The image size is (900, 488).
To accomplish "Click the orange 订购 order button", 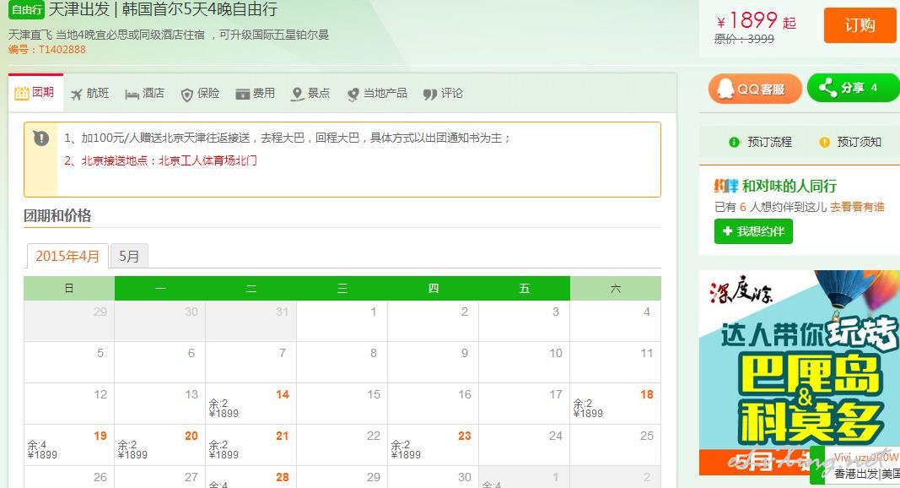I will pyautogui.click(x=860, y=25).
